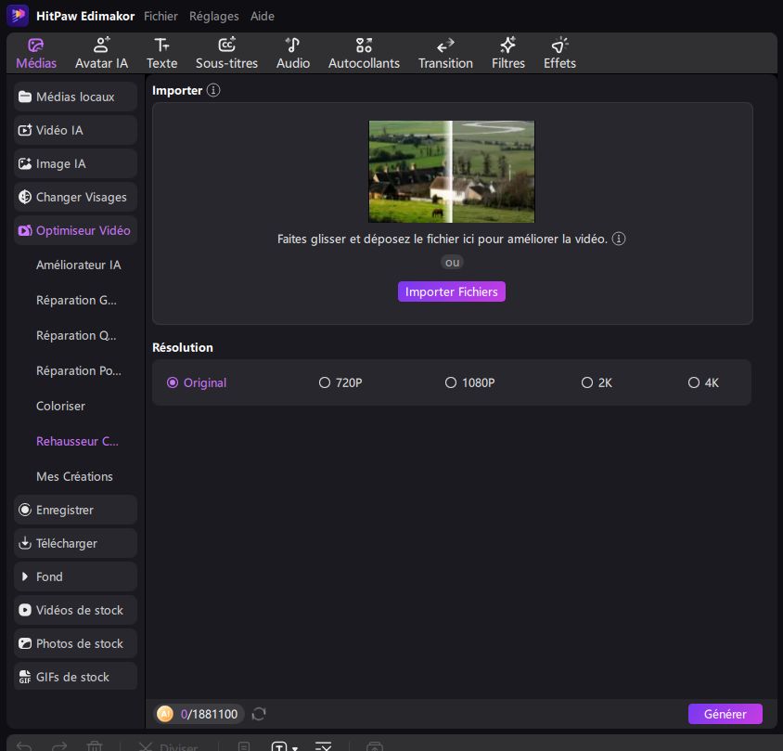
Task: Click the HitPaw Edimakor logo icon
Action: click(18, 15)
